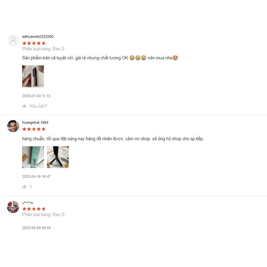Like hoangnhat.1984's review with thumbs-up

[24, 186]
